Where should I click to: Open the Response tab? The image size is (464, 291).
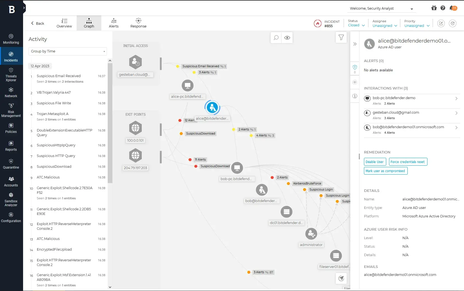click(138, 23)
